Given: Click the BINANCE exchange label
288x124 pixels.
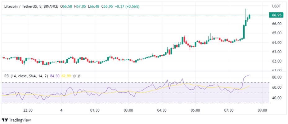Looking at the screenshot, I should (x=50, y=6).
